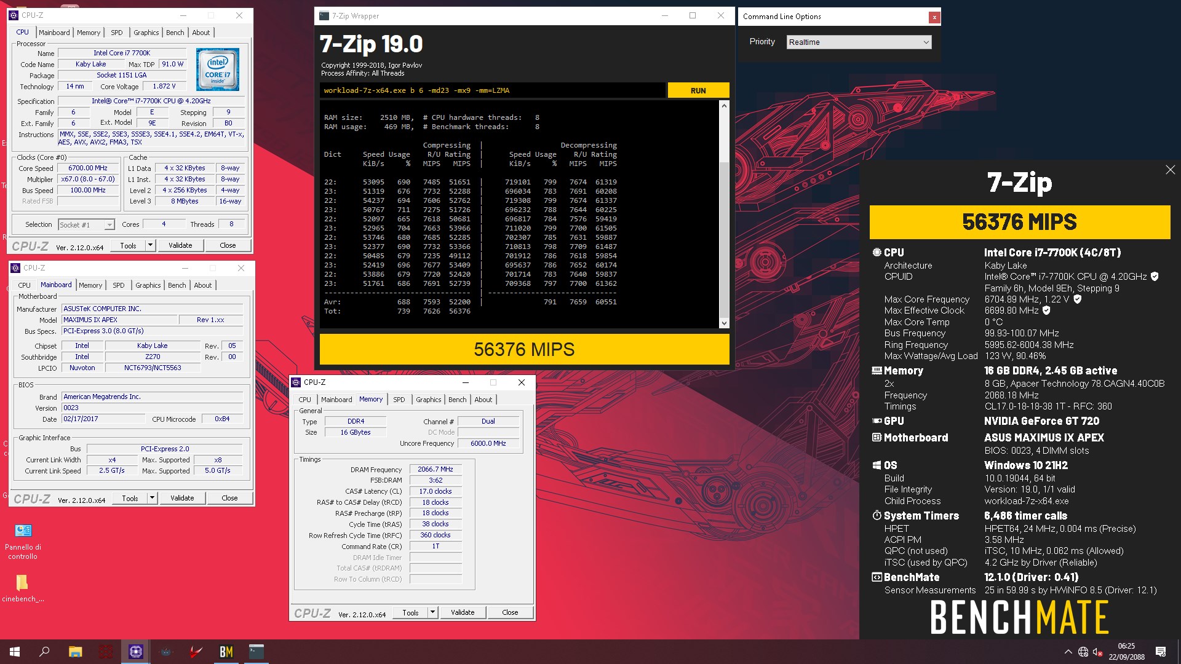Open Pannello di controllo desktop icon

tap(23, 542)
